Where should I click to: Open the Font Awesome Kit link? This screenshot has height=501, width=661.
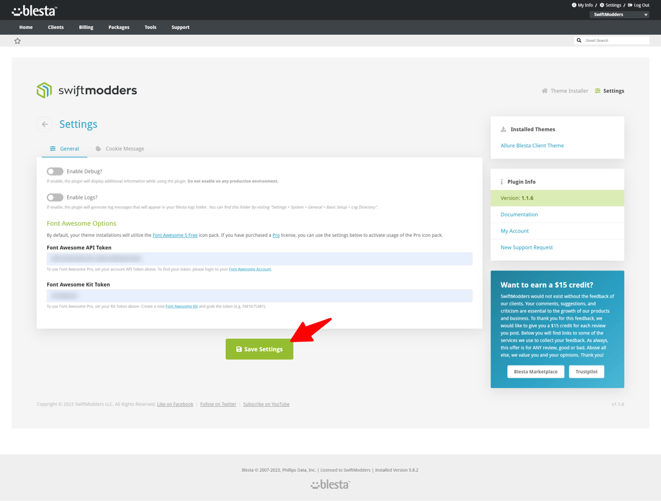pyautogui.click(x=181, y=307)
